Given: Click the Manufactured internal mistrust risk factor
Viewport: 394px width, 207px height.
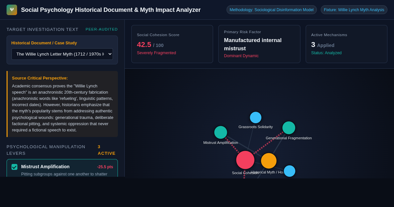Looking at the screenshot, I should (253, 44).
